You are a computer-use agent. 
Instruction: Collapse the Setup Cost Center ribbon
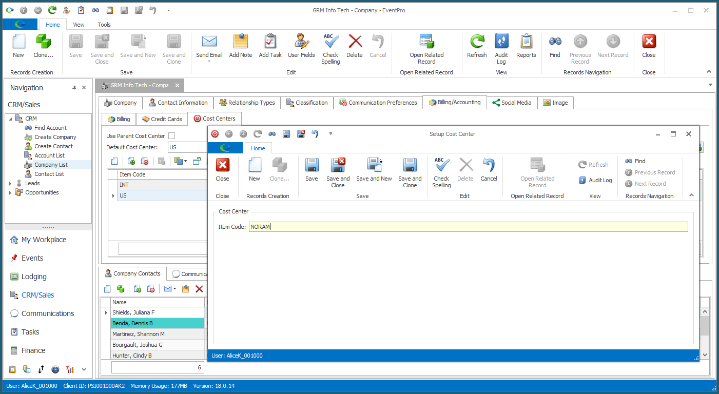(x=691, y=195)
